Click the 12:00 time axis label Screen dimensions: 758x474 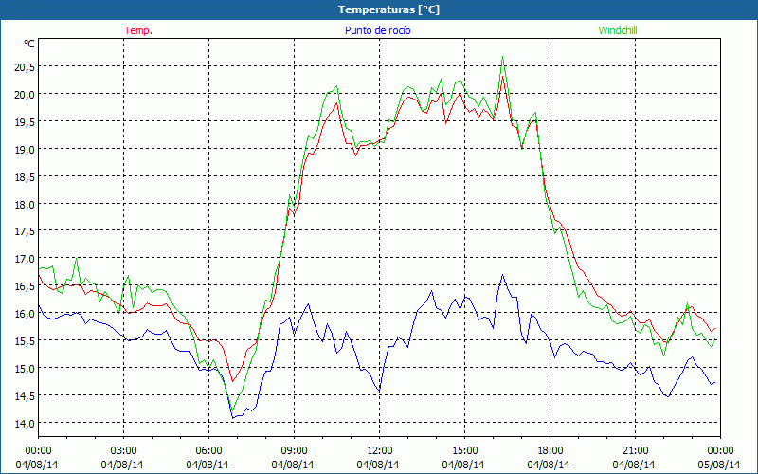point(380,451)
